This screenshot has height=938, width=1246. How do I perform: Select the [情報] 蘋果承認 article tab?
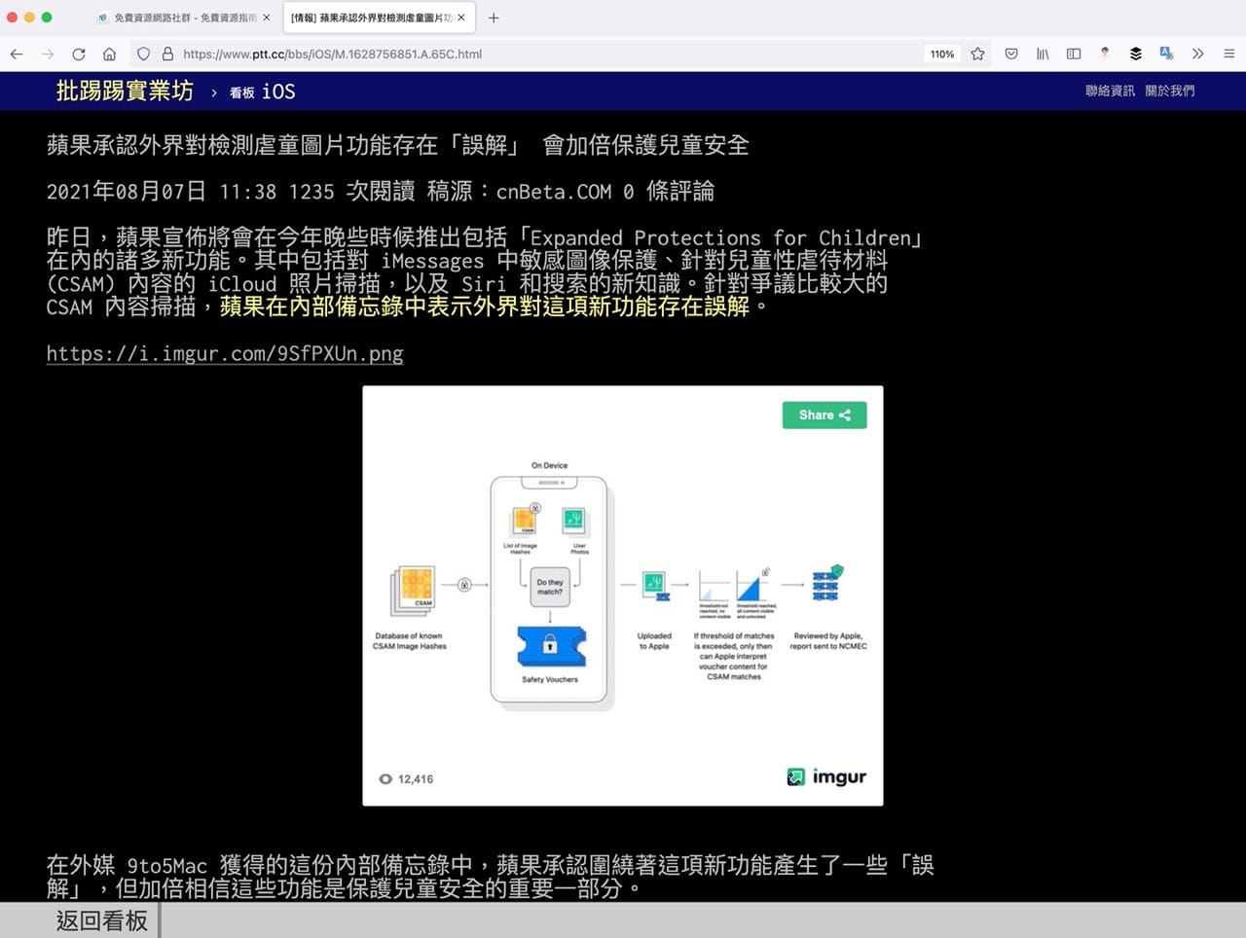point(379,18)
